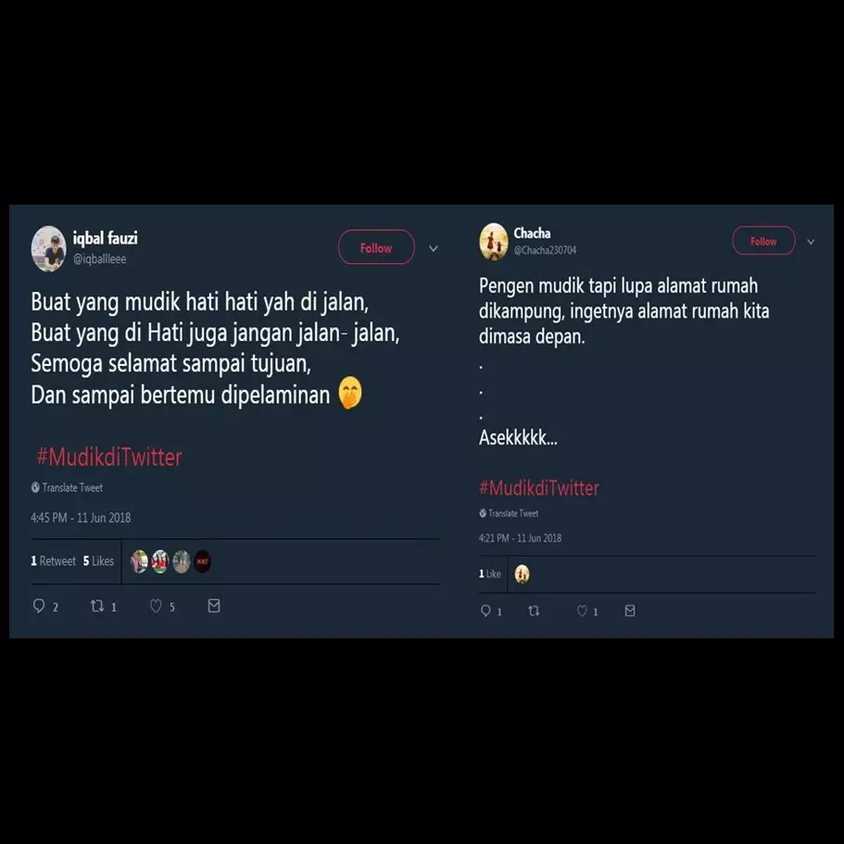Expand the options caret on iqbal's tweet

click(433, 247)
